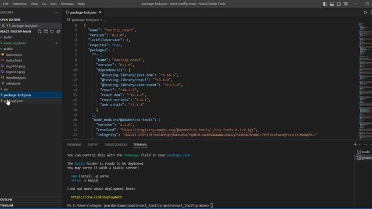The width and height of the screenshot is (372, 209).
Task: Click logo512.png image file icon
Action: click(3, 72)
